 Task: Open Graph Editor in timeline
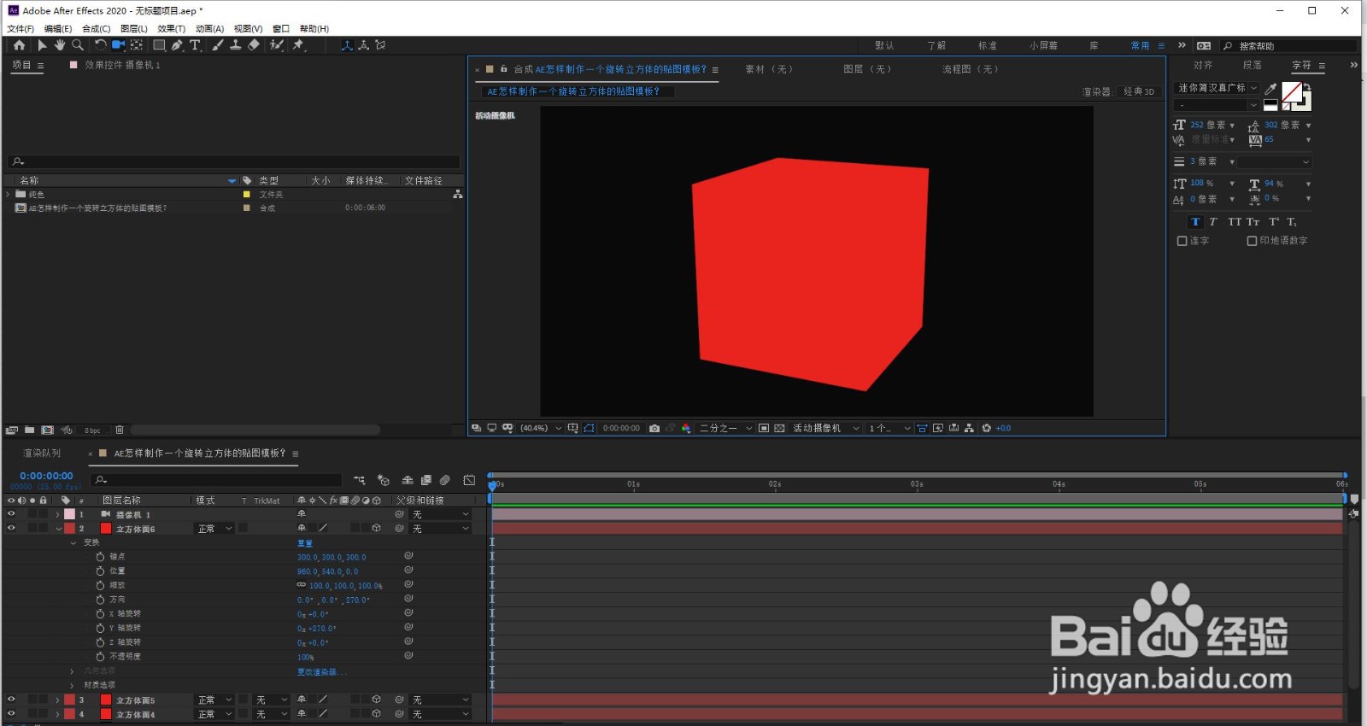pos(469,481)
